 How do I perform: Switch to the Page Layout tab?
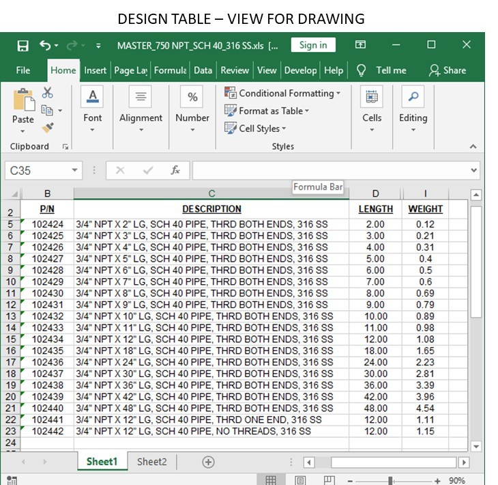[130, 70]
